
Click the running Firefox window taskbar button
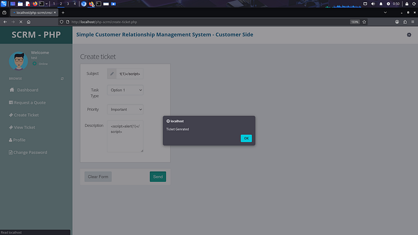tap(91, 4)
